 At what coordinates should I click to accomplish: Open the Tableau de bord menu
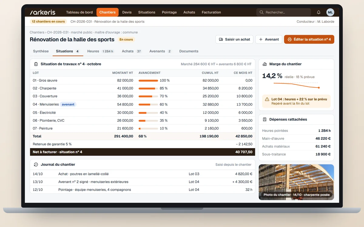[x=79, y=12]
